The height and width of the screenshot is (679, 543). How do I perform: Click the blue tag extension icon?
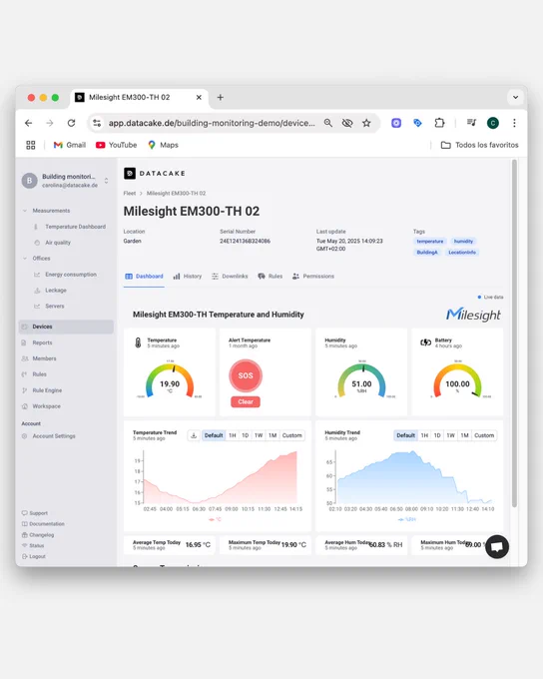(x=417, y=123)
